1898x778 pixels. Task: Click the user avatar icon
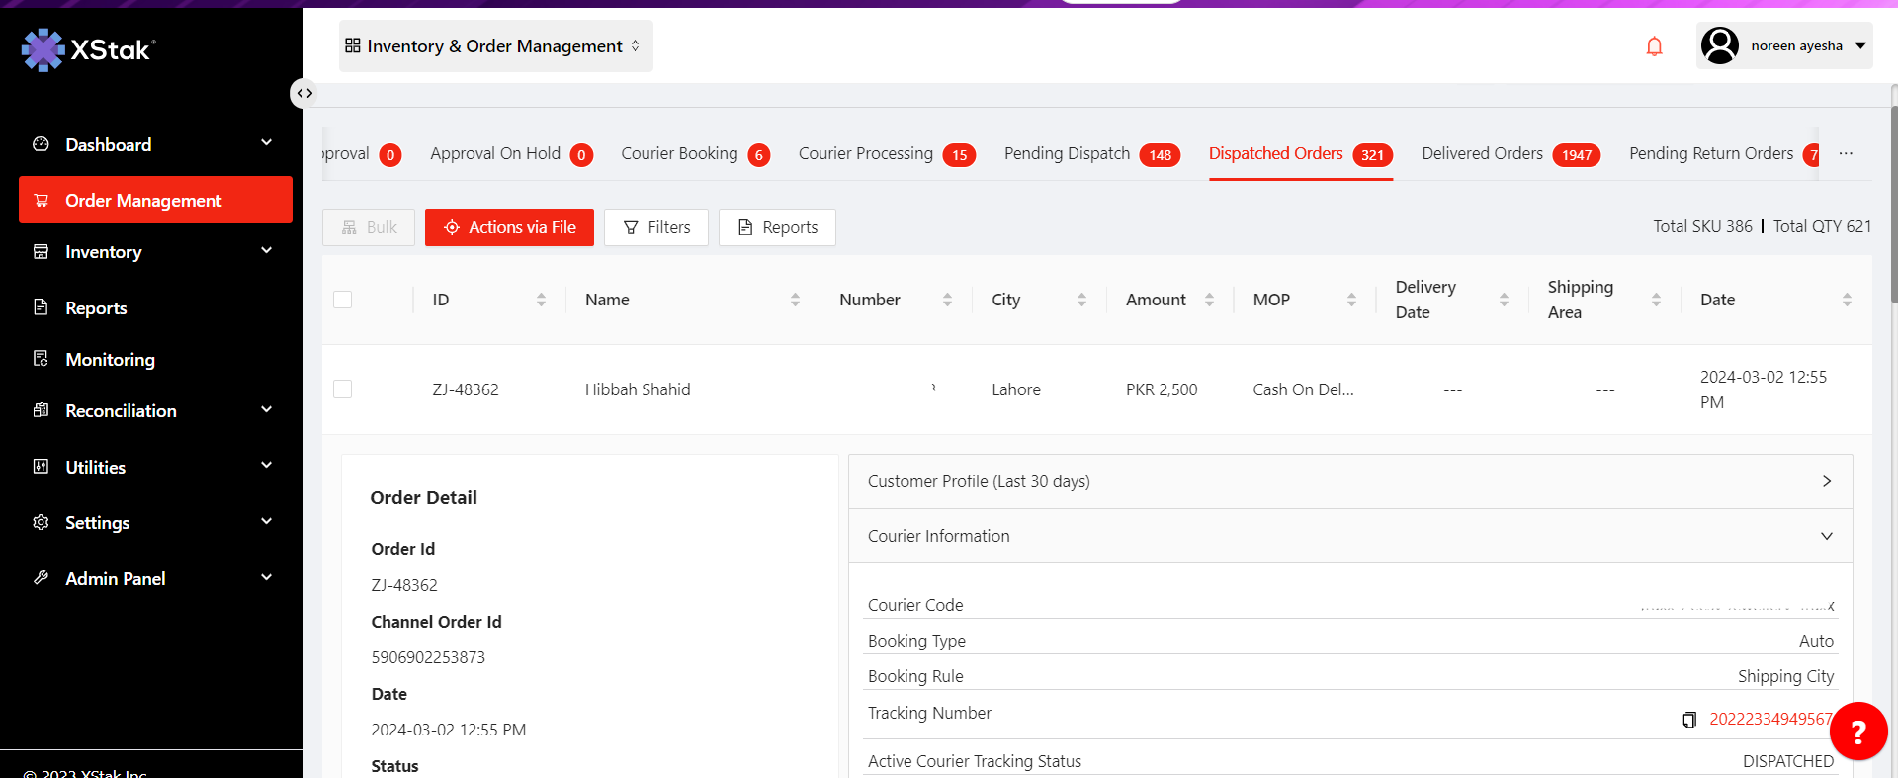1720,45
